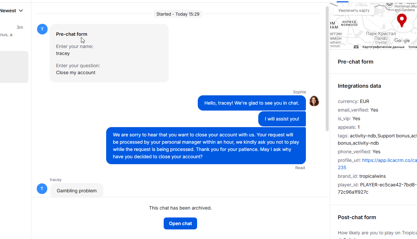Click the map keyboard shortcuts icon
417x239 pixels.
coord(356,47)
